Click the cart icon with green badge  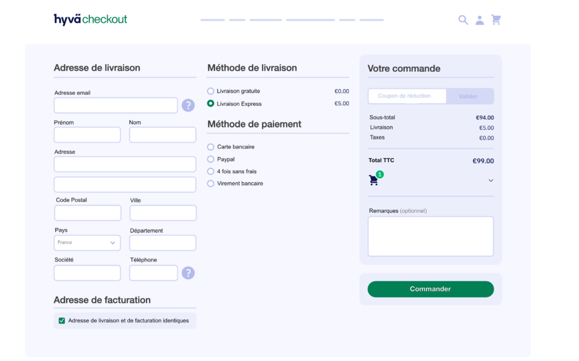tap(374, 180)
